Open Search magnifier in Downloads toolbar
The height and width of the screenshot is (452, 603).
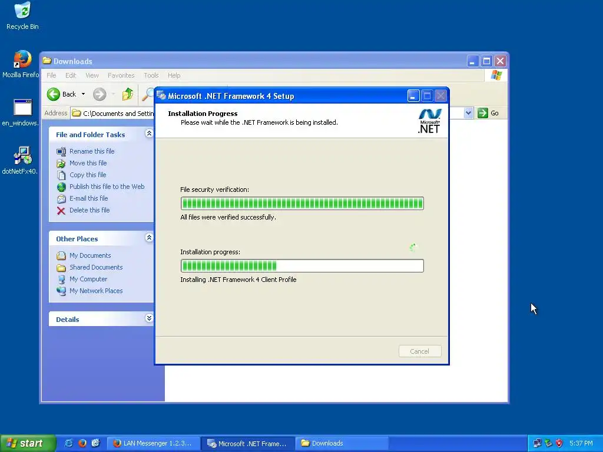(148, 94)
